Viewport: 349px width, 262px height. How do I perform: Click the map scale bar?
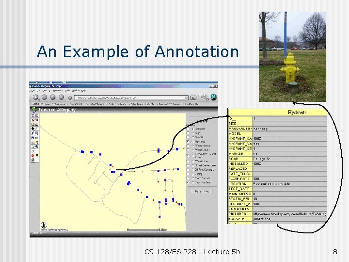pyautogui.click(x=147, y=229)
